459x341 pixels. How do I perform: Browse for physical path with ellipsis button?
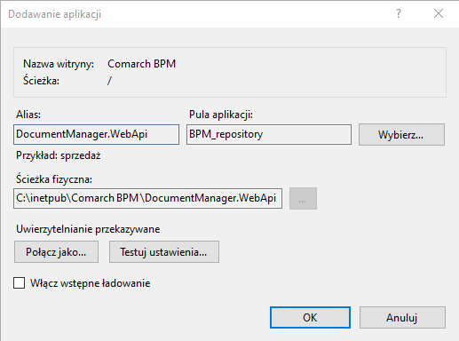[x=303, y=198]
